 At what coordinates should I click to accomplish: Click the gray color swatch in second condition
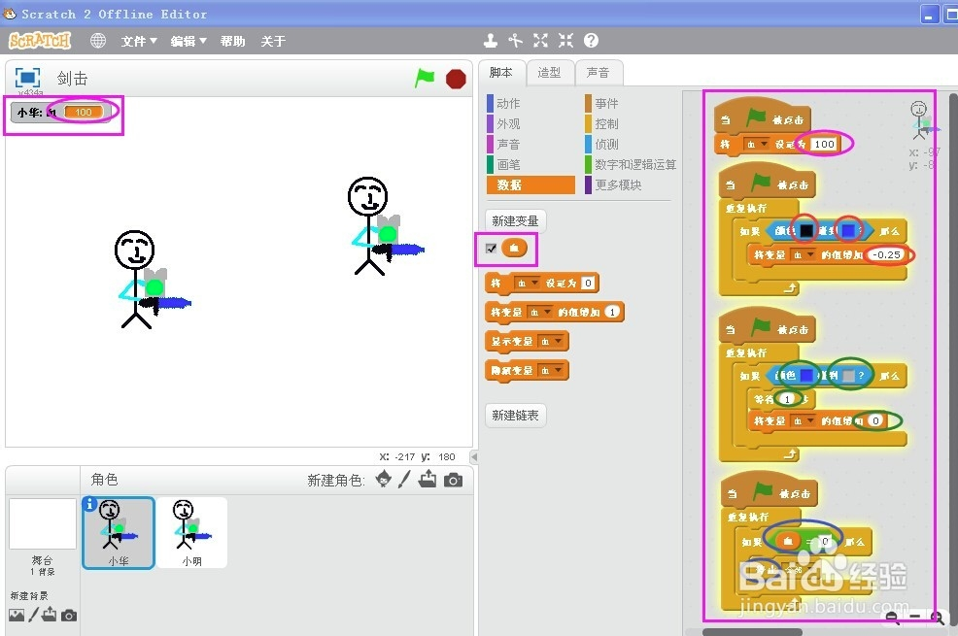pos(848,376)
